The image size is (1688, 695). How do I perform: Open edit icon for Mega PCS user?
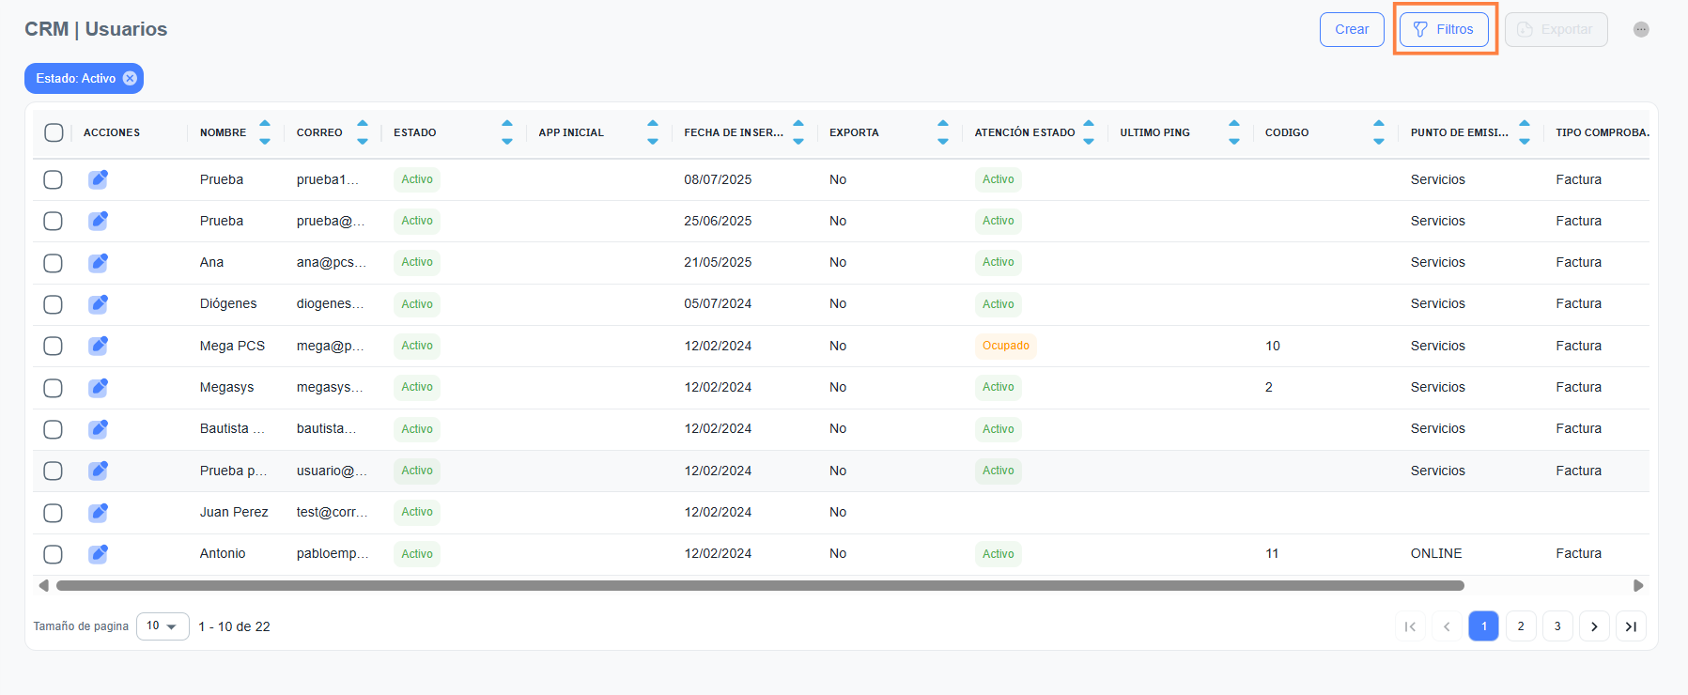[98, 346]
